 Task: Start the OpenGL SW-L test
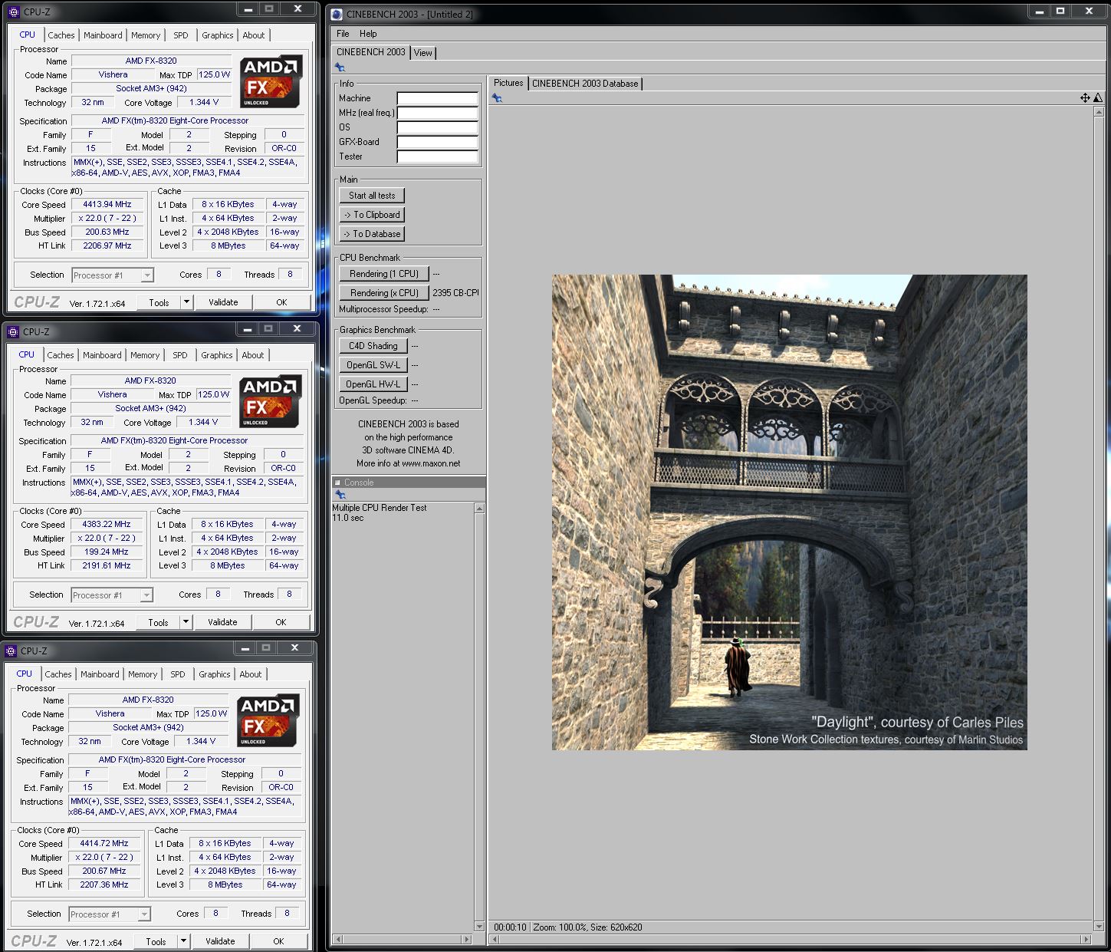(373, 365)
